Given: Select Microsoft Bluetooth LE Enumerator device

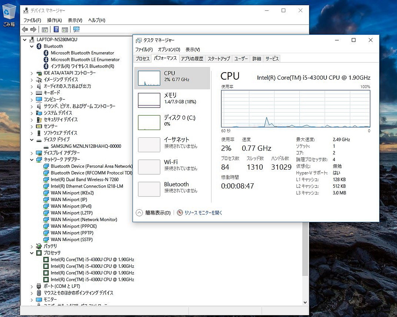Looking at the screenshot, I should click(x=85, y=59).
